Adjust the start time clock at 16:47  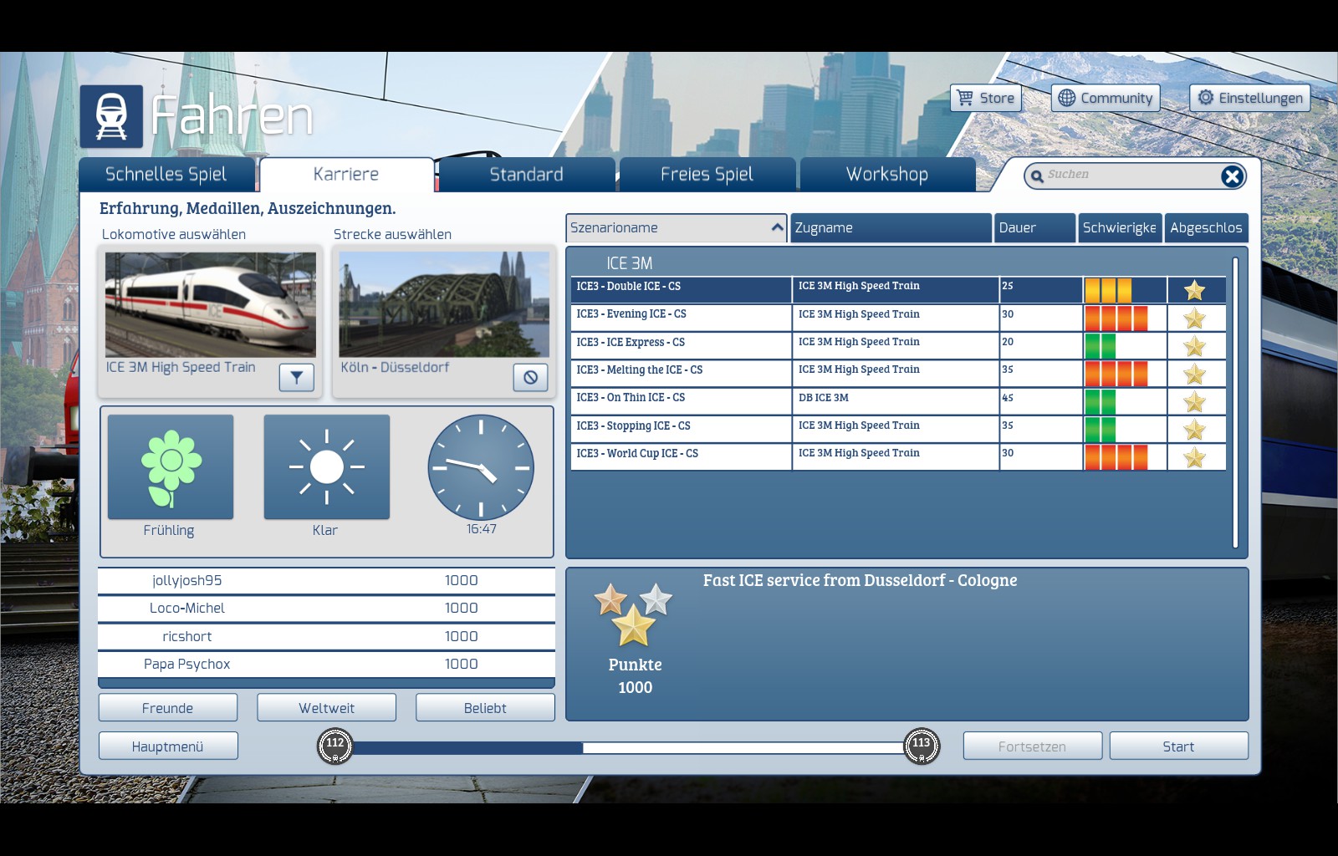pos(481,467)
